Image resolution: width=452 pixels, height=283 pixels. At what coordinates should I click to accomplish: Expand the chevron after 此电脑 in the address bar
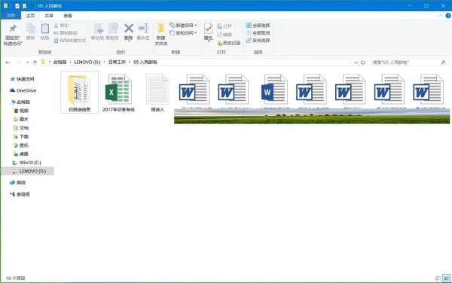coord(70,62)
